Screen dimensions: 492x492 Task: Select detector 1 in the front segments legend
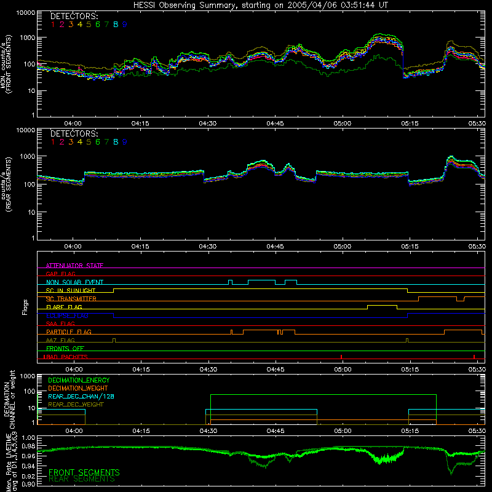tap(53, 25)
